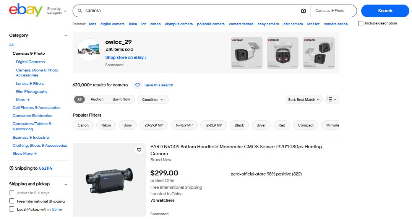Collapse the Category section with minus icon
This screenshot has width=412, height=219.
pos(66,35)
